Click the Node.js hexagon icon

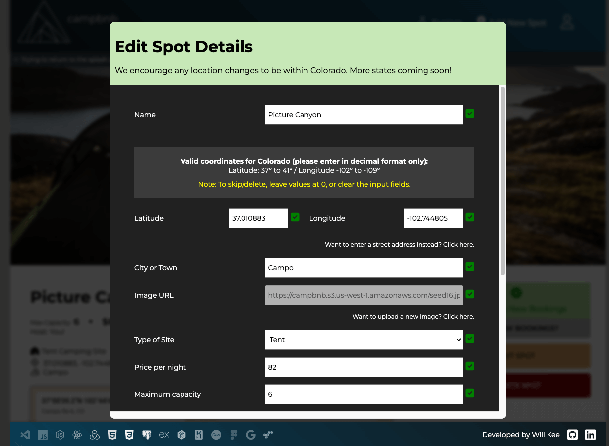[x=60, y=435]
